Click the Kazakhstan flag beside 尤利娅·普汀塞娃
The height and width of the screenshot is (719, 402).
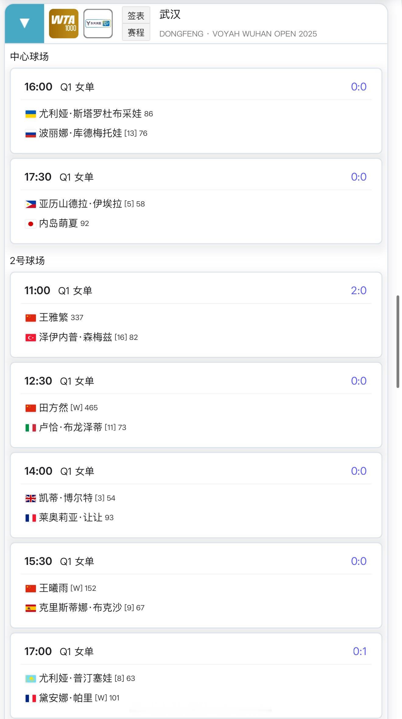coord(30,678)
